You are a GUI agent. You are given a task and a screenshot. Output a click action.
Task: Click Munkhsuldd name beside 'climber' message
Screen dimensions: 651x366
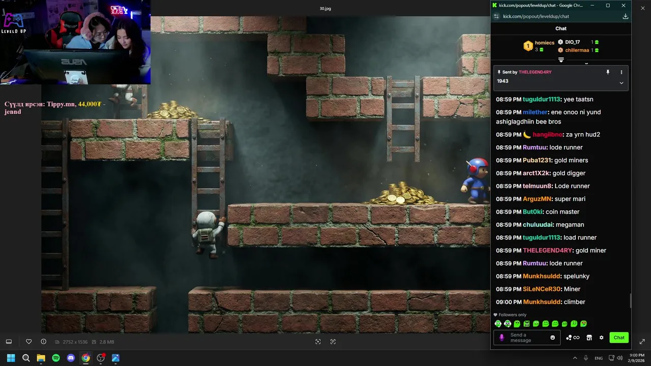(x=542, y=302)
